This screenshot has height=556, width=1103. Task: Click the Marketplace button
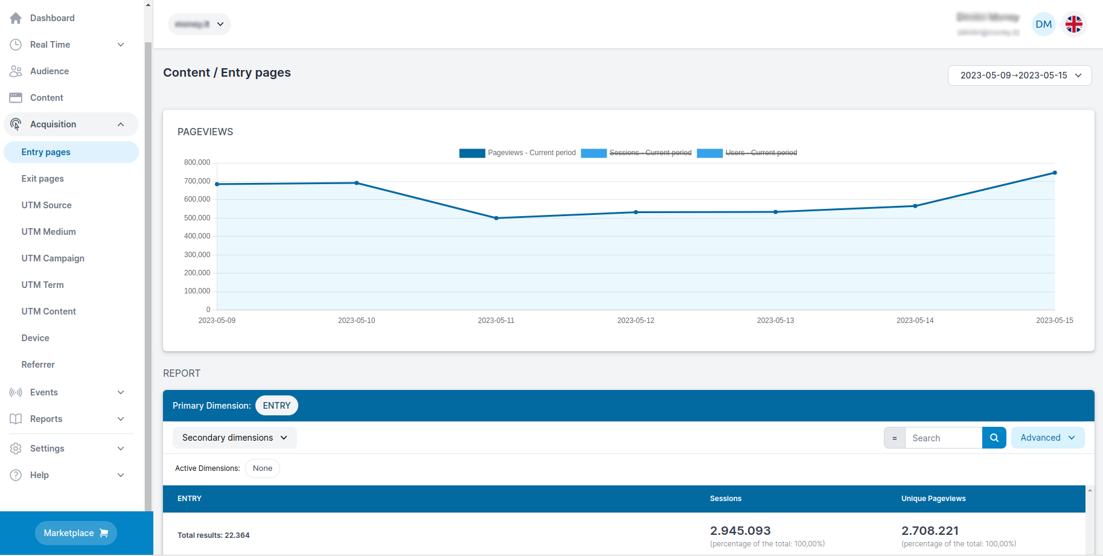point(76,533)
